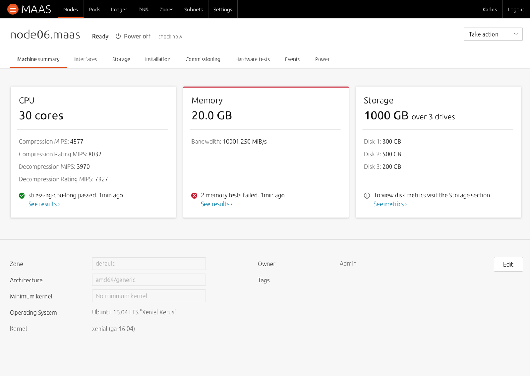Switch to the Storage tab
530x376 pixels.
pos(121,59)
